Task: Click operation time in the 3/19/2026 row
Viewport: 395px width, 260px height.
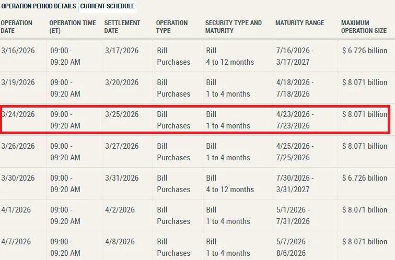Action: 65,88
